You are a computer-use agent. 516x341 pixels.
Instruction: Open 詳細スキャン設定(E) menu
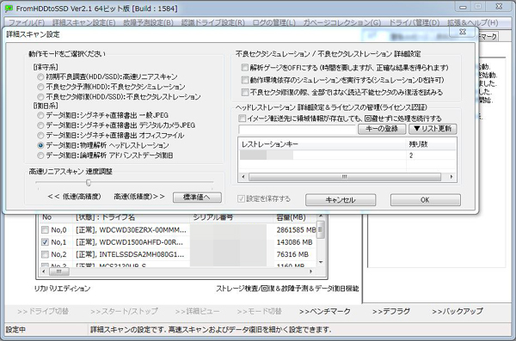pos(84,22)
